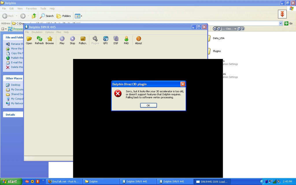Expand the Details panel header
Screen dimensions: 296x185
13,114
